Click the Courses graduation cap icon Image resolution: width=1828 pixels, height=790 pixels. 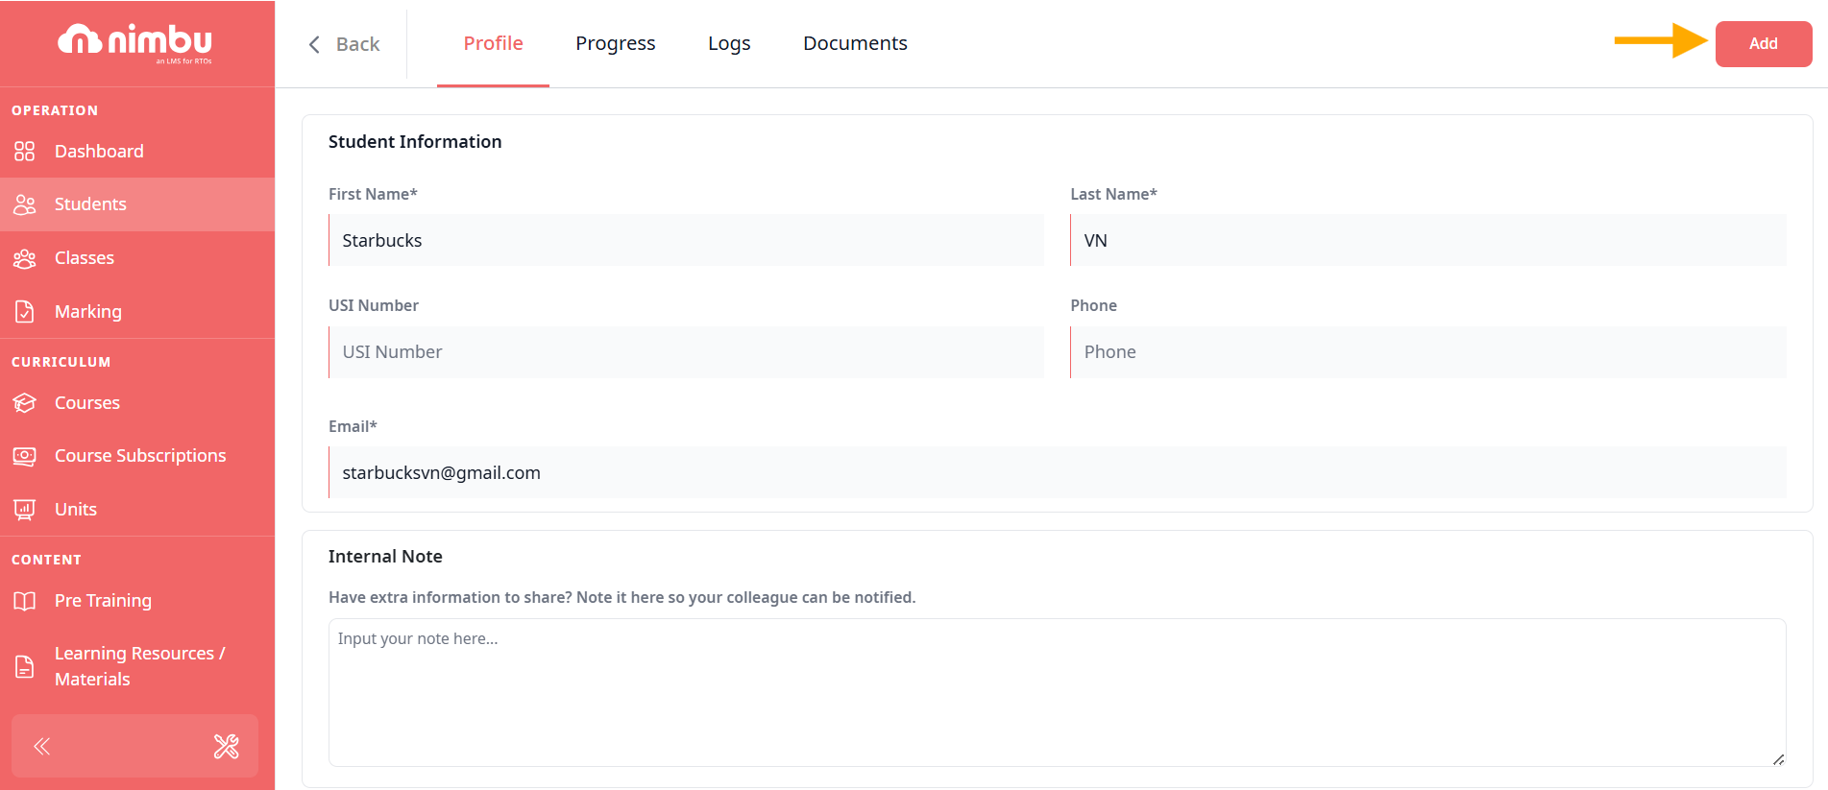[x=25, y=403]
